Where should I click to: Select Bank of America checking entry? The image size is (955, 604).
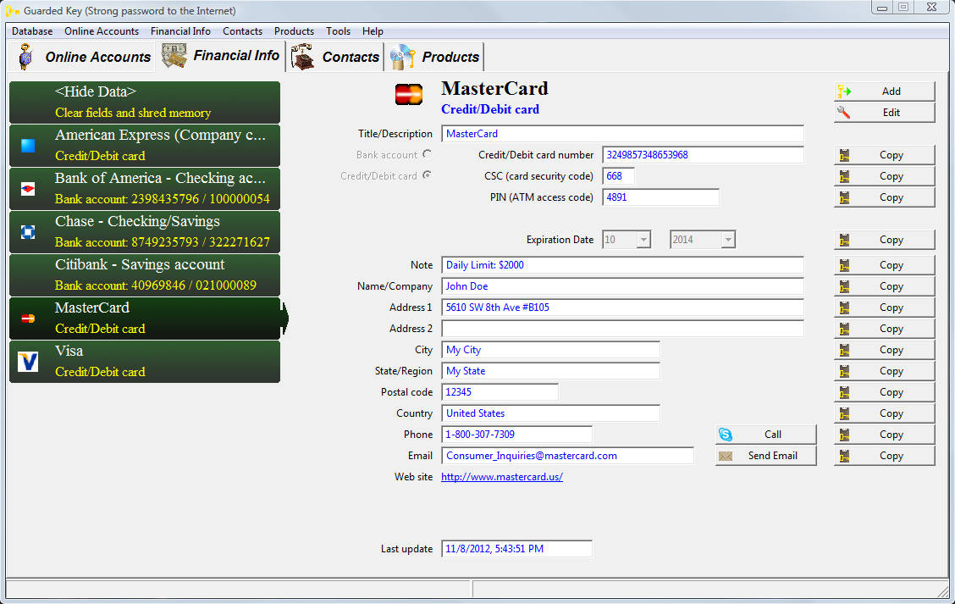pos(145,188)
